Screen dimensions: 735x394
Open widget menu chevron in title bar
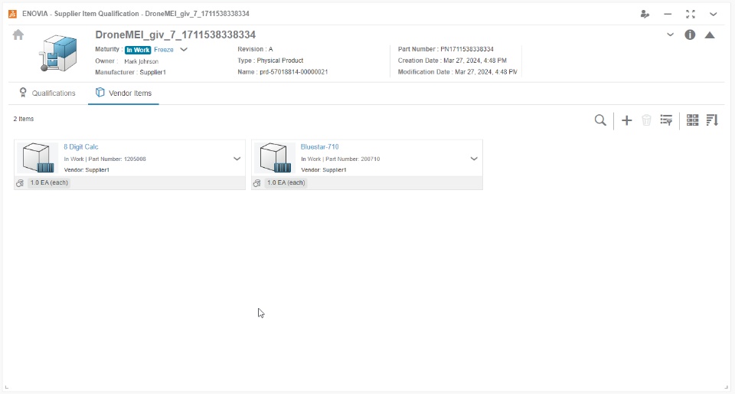(x=713, y=14)
